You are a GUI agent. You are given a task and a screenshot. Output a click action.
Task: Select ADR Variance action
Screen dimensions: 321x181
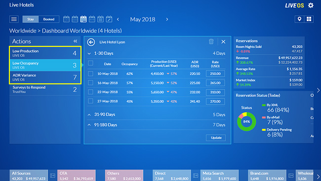[45, 77]
